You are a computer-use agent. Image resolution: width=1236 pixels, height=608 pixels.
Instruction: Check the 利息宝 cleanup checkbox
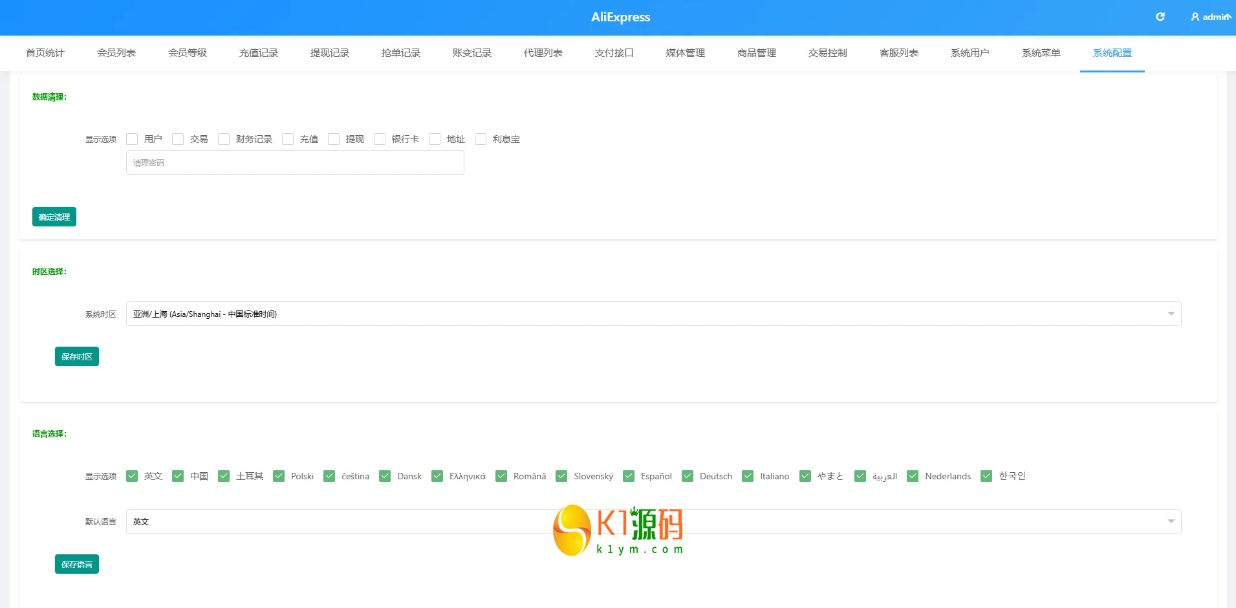click(481, 139)
